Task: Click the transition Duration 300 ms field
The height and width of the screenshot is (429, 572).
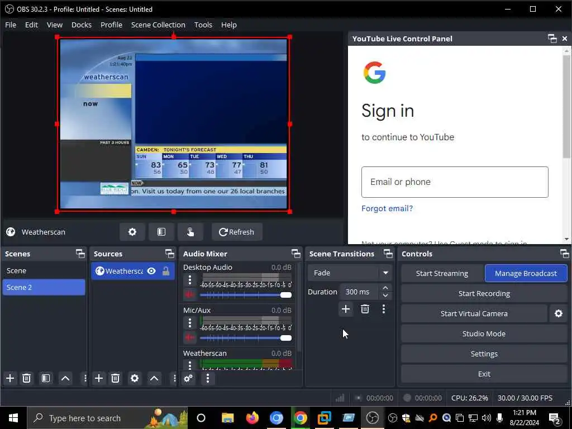Action: 360,292
